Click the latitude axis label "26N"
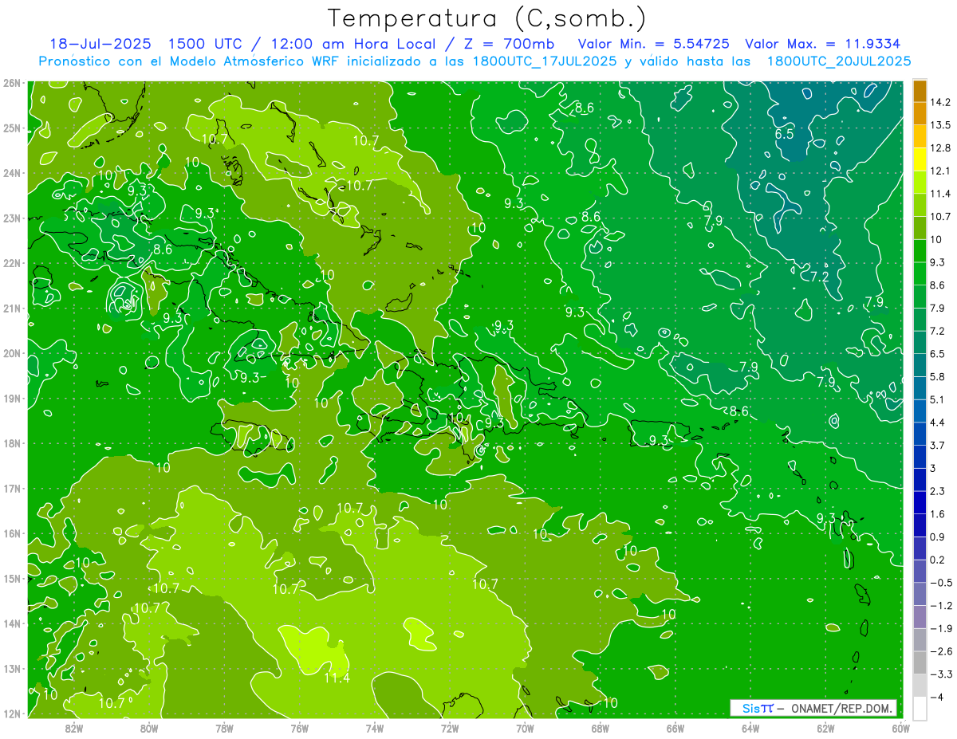This screenshot has width=957, height=739. point(11,83)
